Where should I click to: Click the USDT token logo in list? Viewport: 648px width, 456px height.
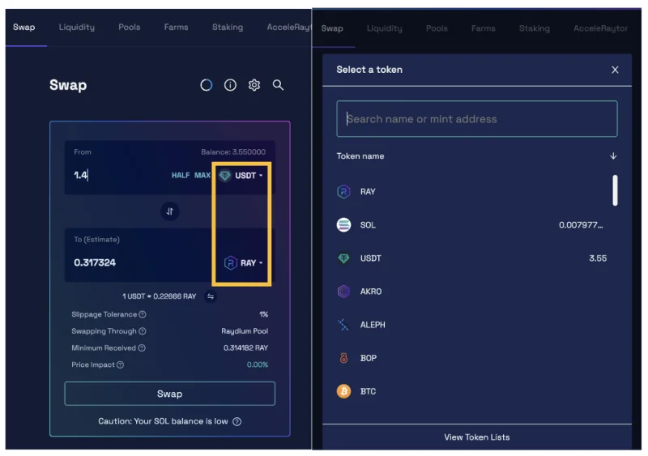tap(343, 258)
